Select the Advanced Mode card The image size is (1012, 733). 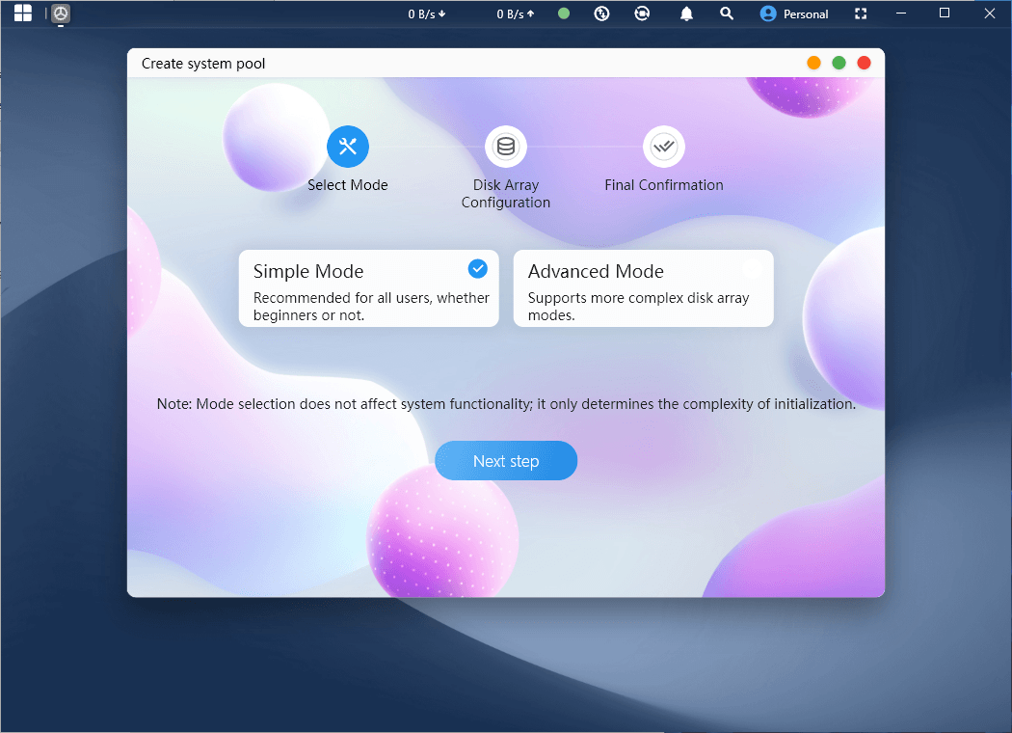point(644,288)
